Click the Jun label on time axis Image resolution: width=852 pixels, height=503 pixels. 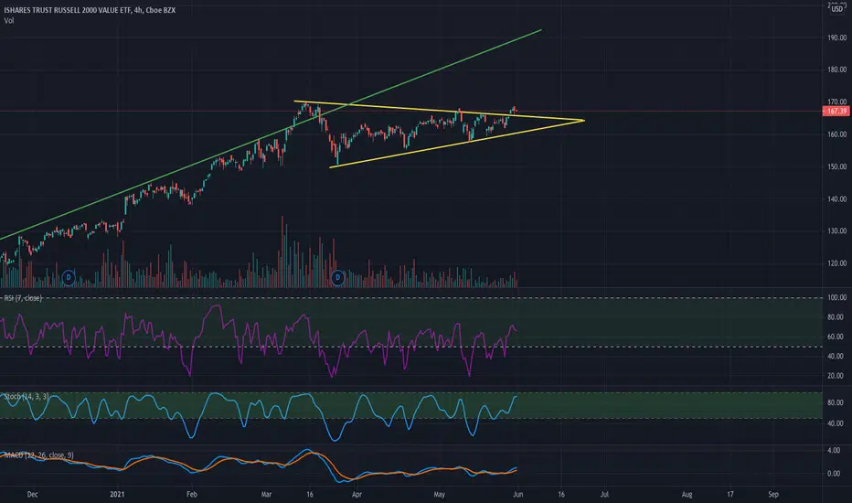[517, 494]
